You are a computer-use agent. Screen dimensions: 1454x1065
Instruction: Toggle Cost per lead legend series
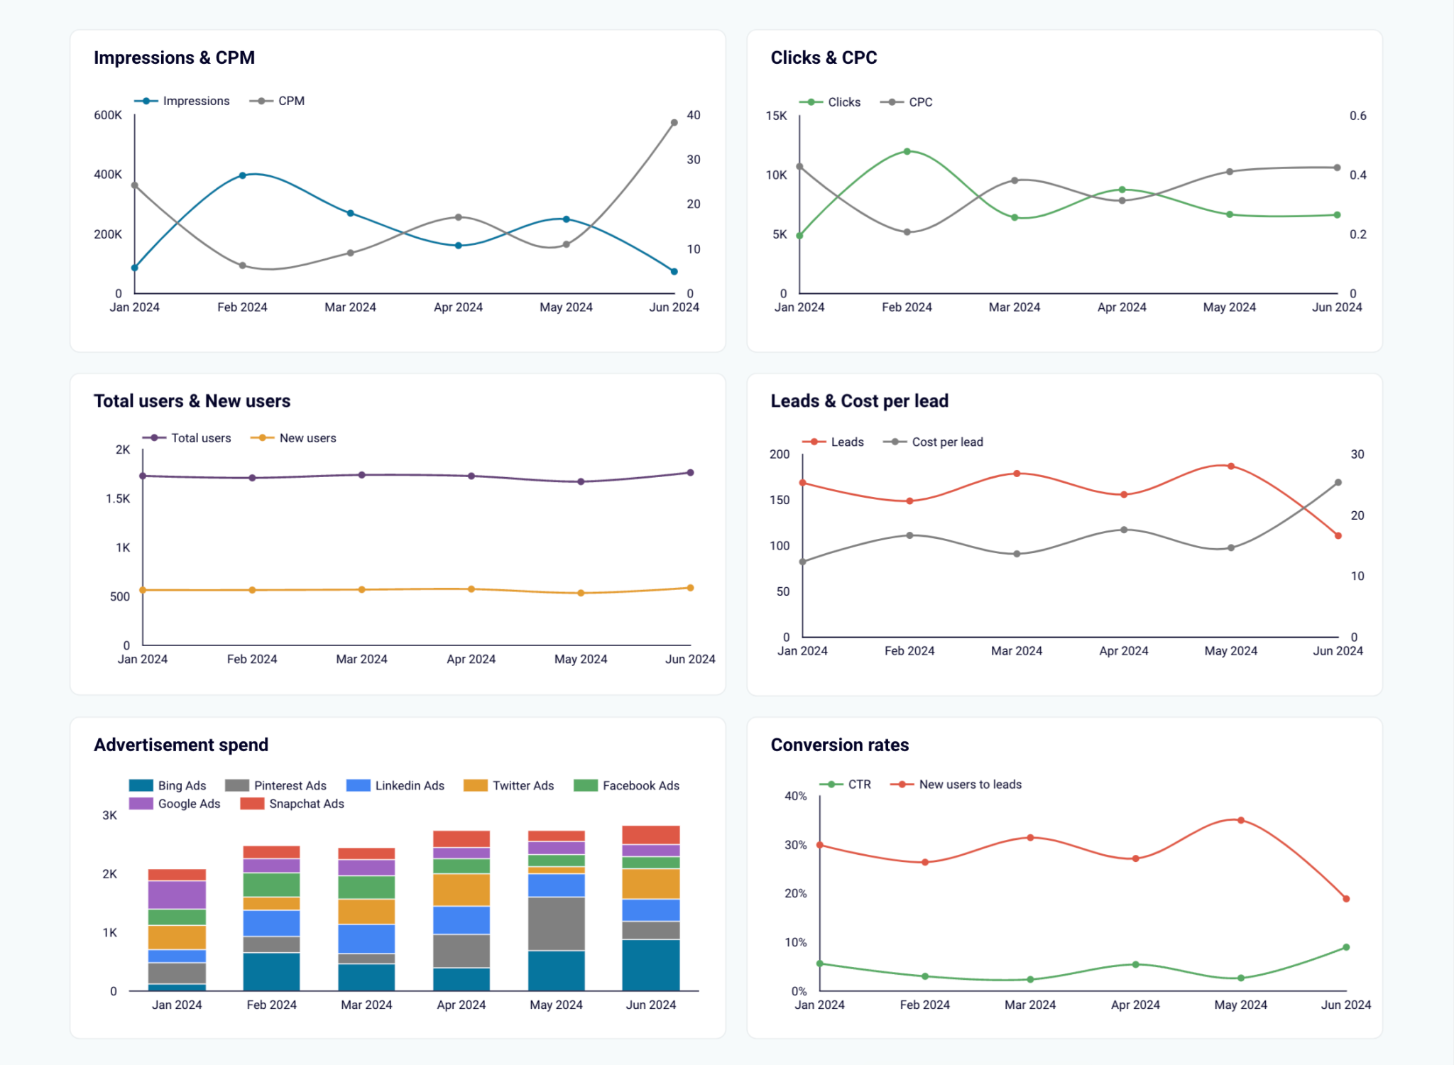[x=946, y=442]
